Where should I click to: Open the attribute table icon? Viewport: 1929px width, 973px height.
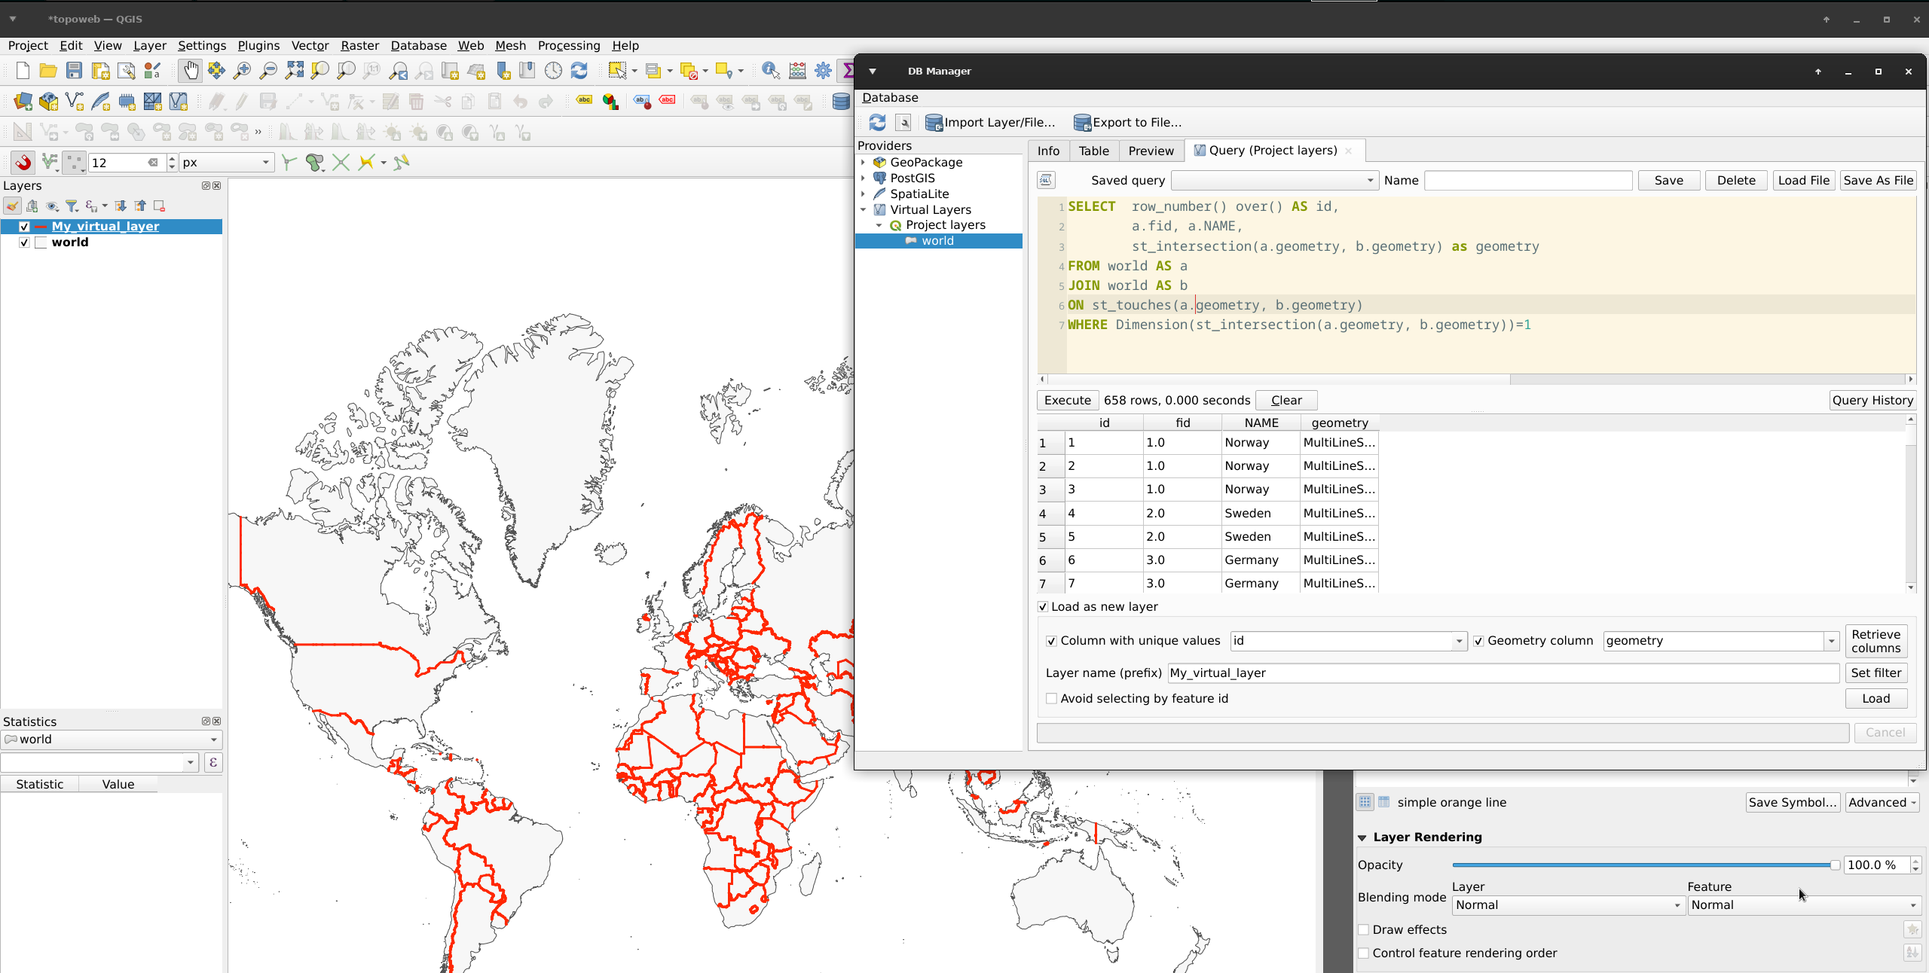pos(797,71)
